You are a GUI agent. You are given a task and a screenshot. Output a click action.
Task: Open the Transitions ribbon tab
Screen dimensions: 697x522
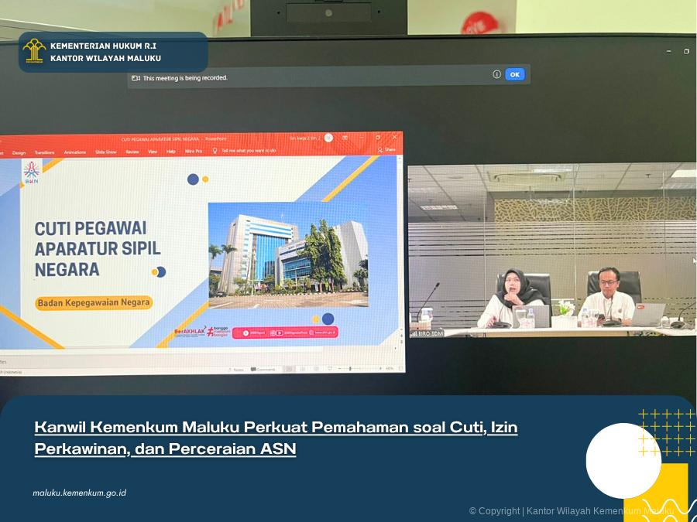(44, 152)
